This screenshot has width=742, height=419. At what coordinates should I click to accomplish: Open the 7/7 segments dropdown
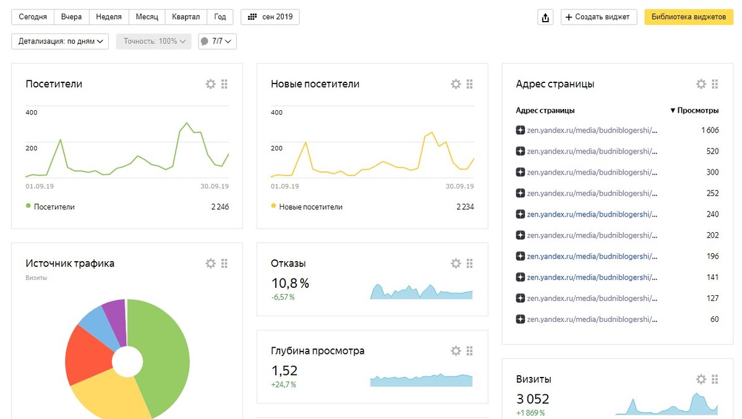[x=217, y=41]
